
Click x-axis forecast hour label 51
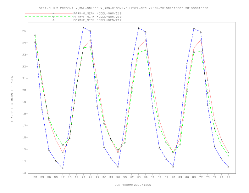152,177
